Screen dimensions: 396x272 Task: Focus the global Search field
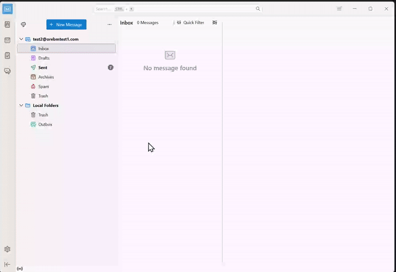[178, 9]
